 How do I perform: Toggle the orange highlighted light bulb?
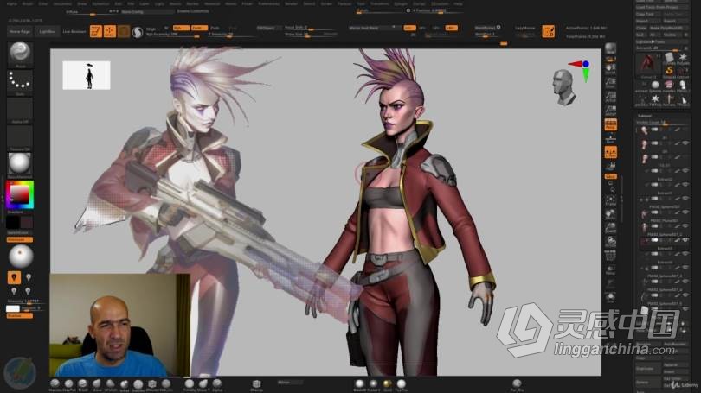tap(14, 277)
